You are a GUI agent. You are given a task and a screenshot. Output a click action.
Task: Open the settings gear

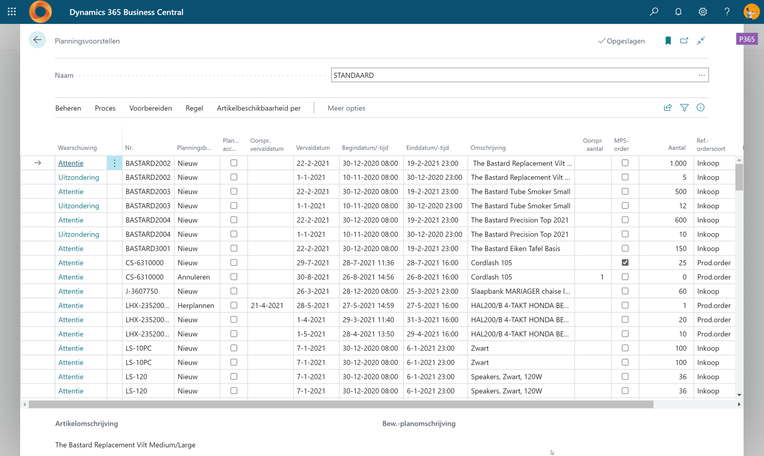click(703, 12)
